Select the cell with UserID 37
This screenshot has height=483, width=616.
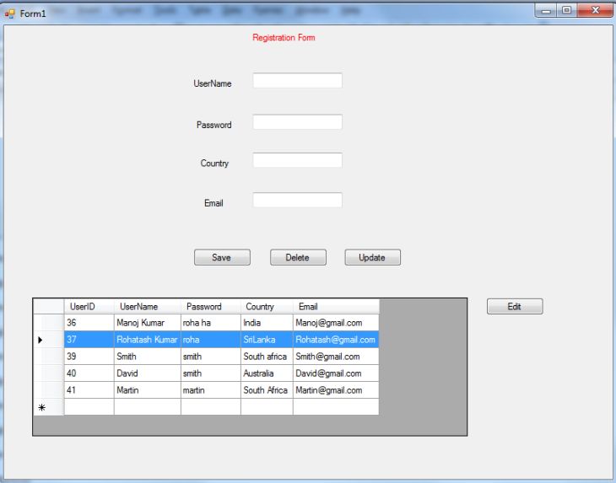pos(89,340)
